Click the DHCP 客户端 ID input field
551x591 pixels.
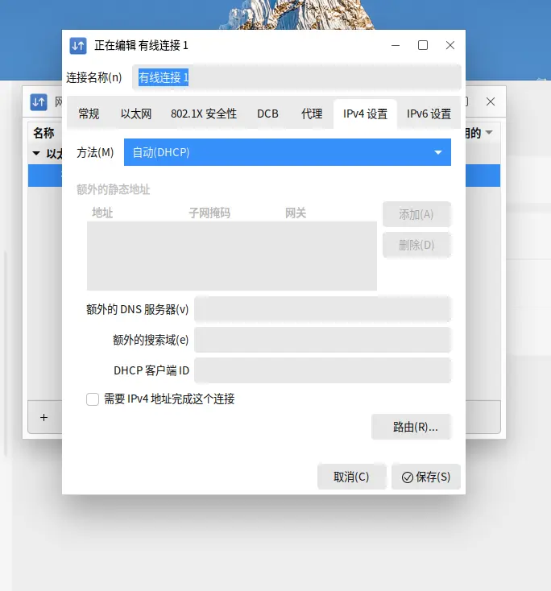pyautogui.click(x=322, y=370)
